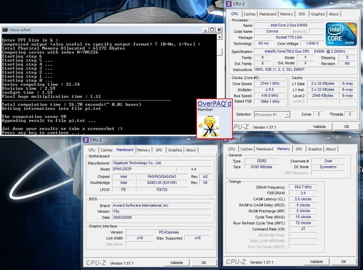Click the CPU-Z app icon in the CPU window title bar
This screenshot has width=363, height=270.
point(229,4)
